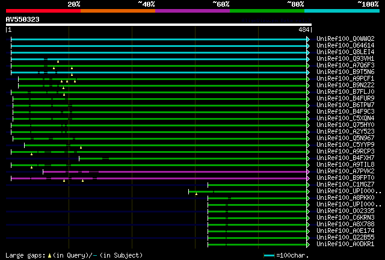Click the UniRef100_A9TIL8 label
385x260 pixels.
point(345,165)
